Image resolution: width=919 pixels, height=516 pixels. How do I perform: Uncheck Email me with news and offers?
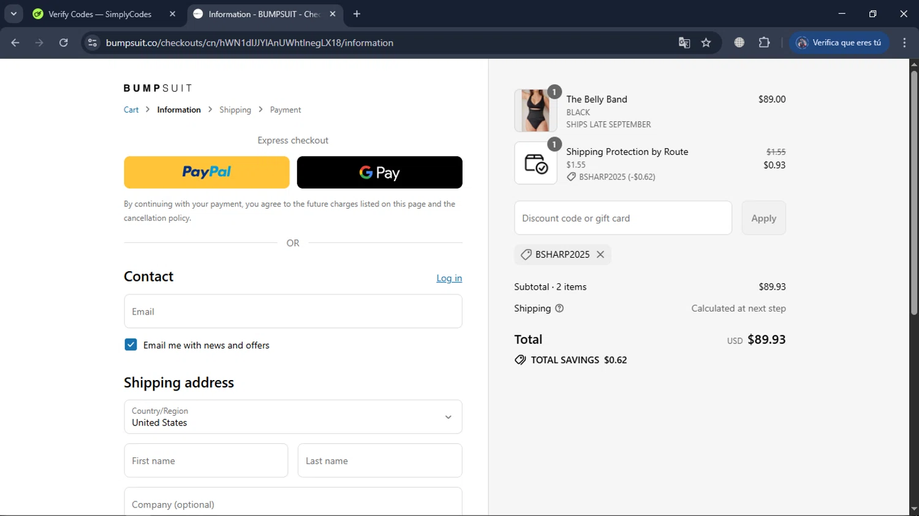tap(130, 345)
